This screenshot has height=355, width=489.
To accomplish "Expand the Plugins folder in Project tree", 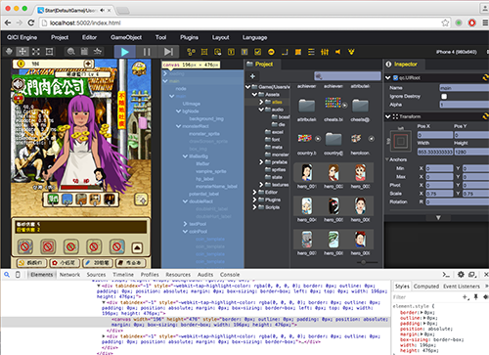I will (x=254, y=200).
